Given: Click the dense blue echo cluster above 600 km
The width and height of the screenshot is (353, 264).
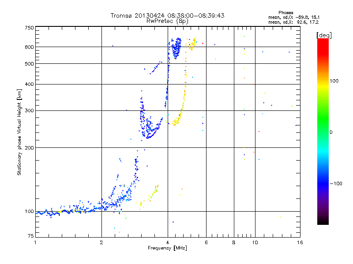Looking at the screenshot, I should (x=176, y=48).
